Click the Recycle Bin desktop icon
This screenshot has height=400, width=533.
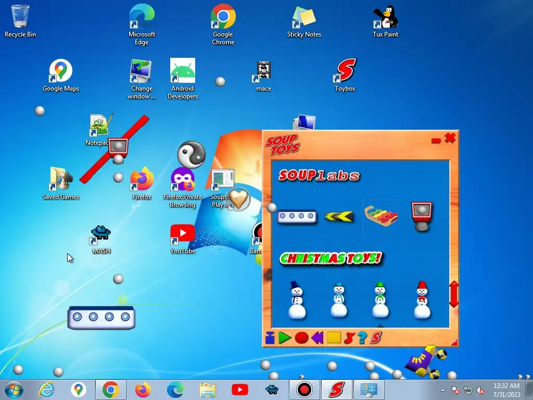pyautogui.click(x=20, y=21)
